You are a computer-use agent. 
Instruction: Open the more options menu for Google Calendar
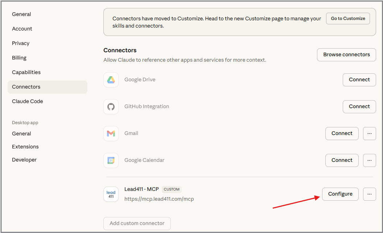369,160
